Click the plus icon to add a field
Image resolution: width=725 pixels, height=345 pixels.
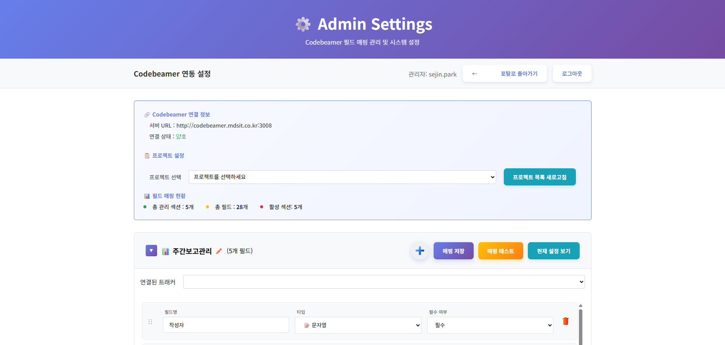point(420,251)
